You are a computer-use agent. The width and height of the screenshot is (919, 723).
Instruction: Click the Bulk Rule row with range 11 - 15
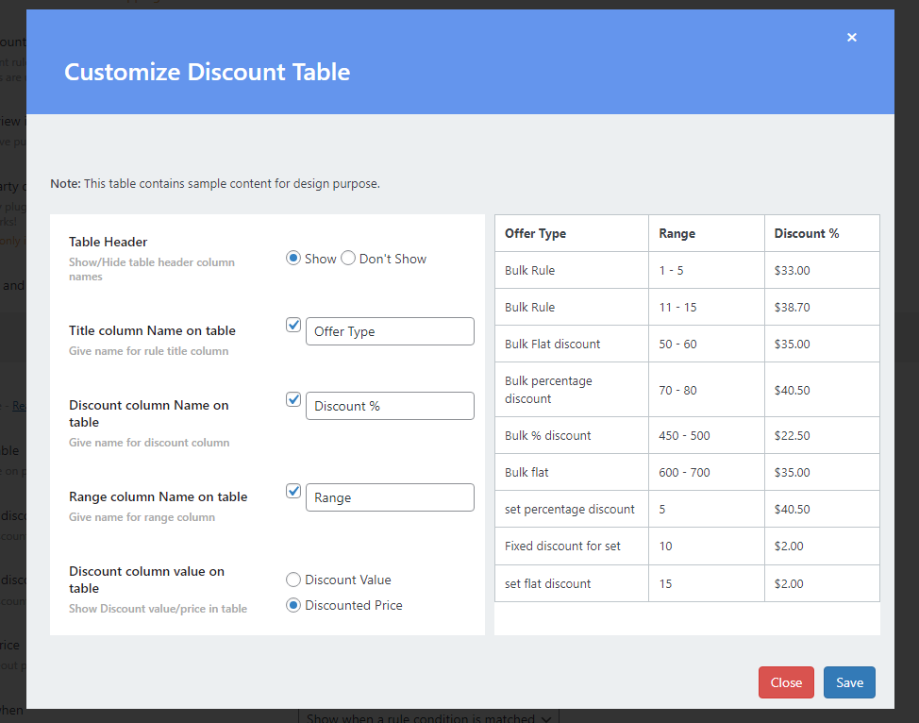click(687, 308)
